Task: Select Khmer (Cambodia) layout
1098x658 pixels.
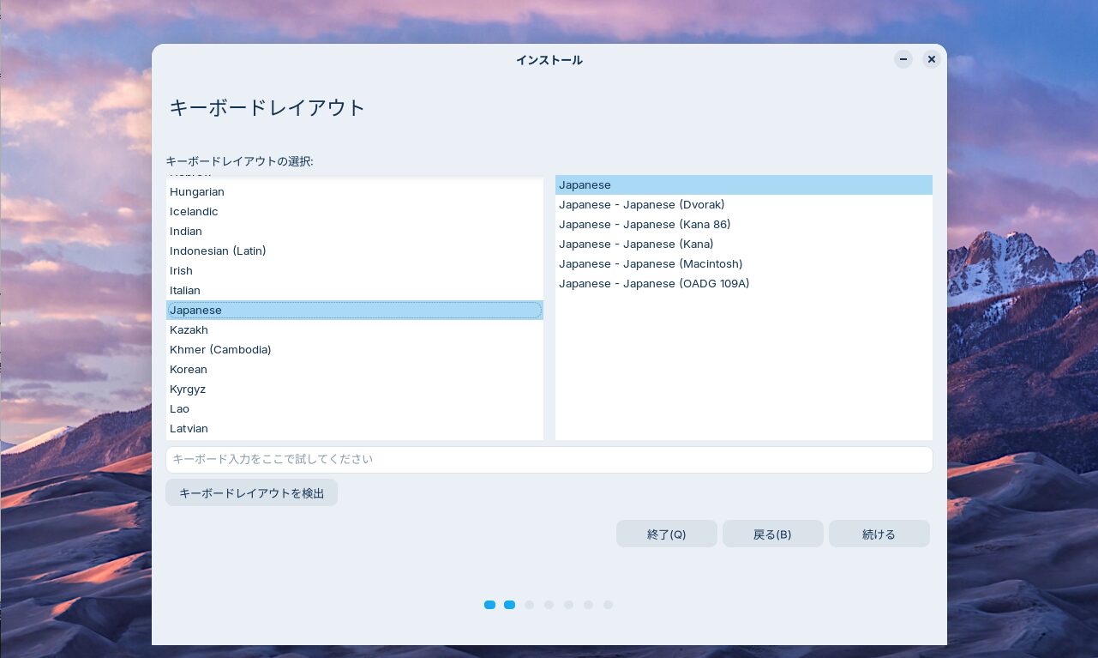Action: click(x=220, y=350)
